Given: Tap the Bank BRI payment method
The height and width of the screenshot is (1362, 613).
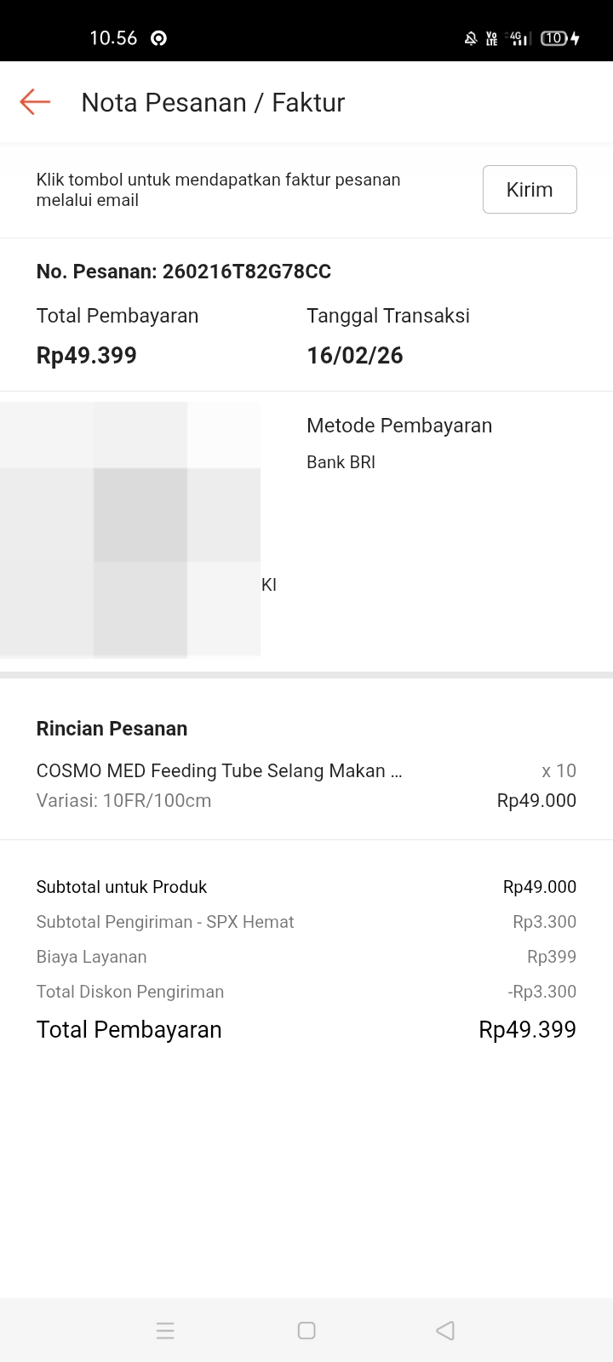Looking at the screenshot, I should [x=341, y=462].
